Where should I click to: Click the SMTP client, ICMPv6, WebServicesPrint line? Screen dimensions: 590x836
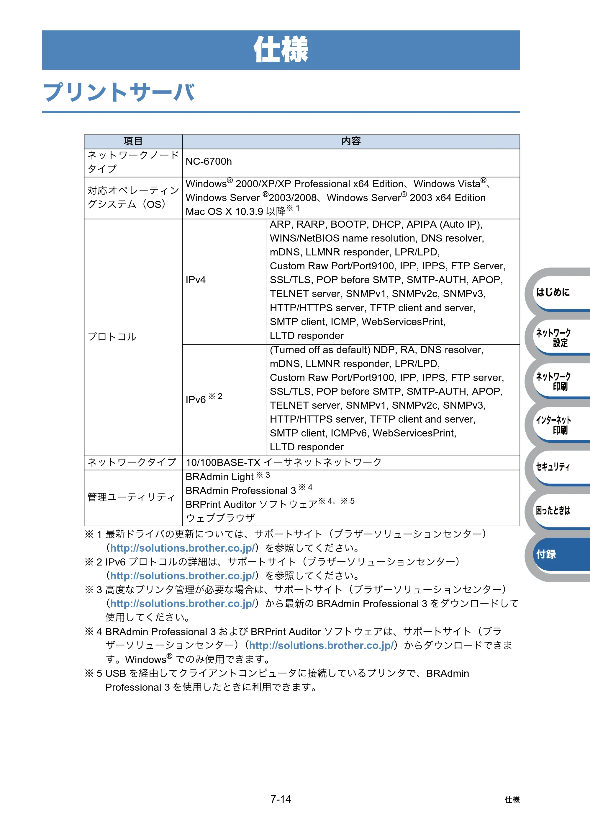pyautogui.click(x=363, y=433)
